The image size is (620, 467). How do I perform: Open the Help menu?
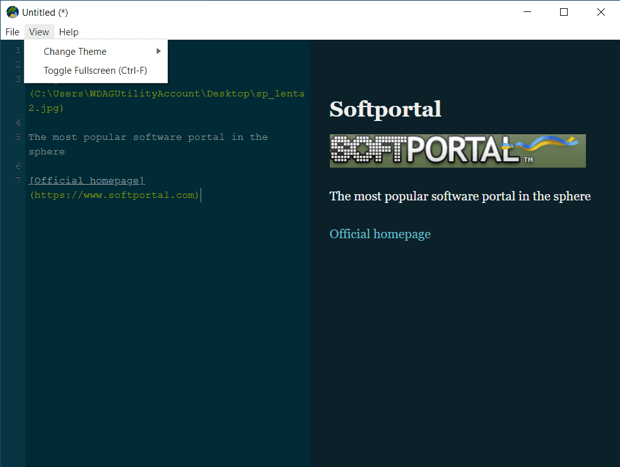click(x=69, y=32)
